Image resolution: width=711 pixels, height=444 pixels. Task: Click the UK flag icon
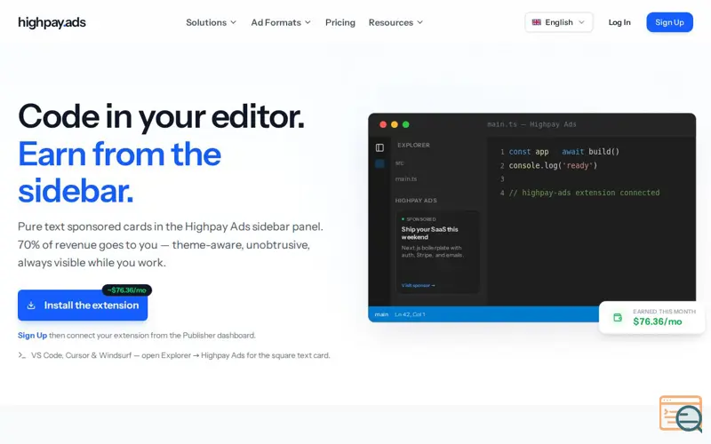[x=537, y=22]
